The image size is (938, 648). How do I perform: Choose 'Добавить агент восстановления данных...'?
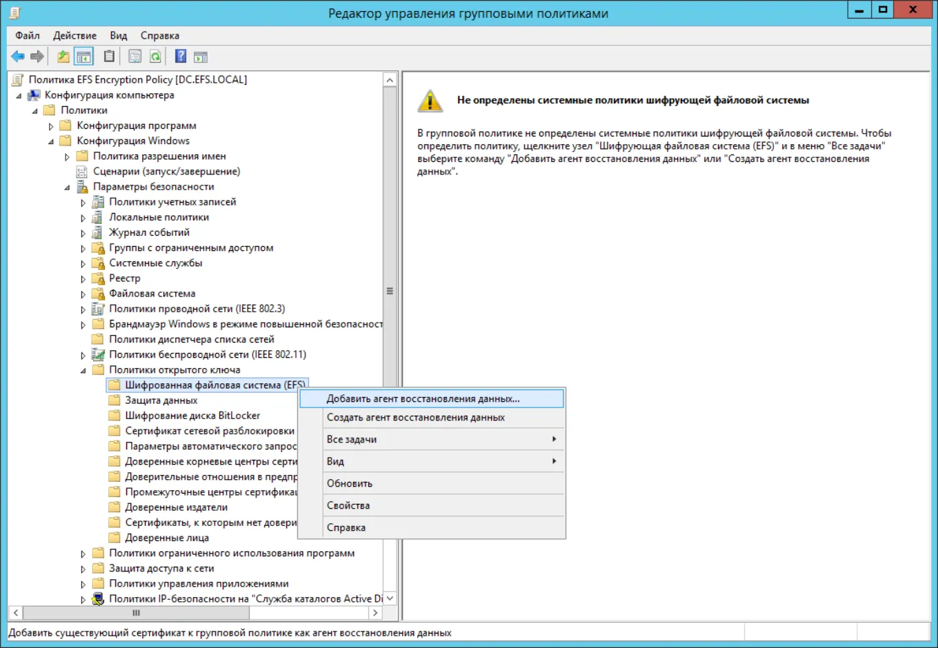click(432, 398)
